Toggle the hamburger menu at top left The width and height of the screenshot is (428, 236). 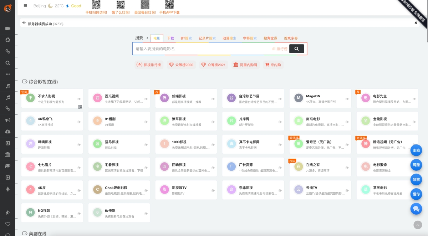point(25,6)
